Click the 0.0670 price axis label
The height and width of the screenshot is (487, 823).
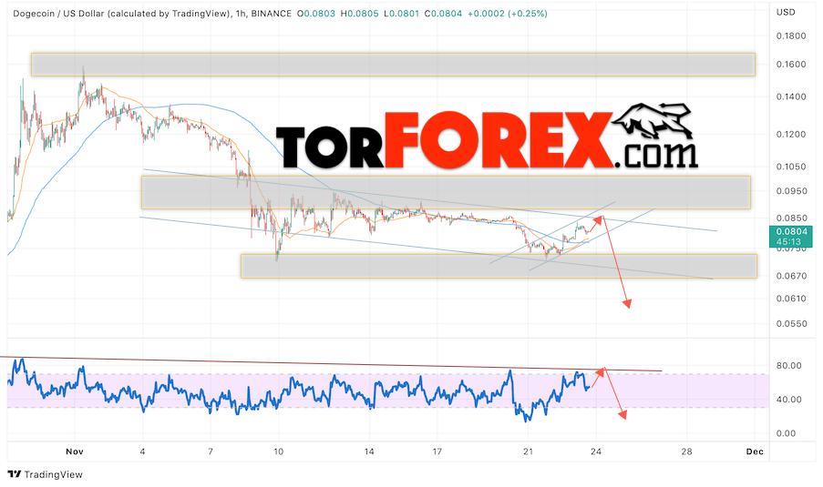coord(791,275)
